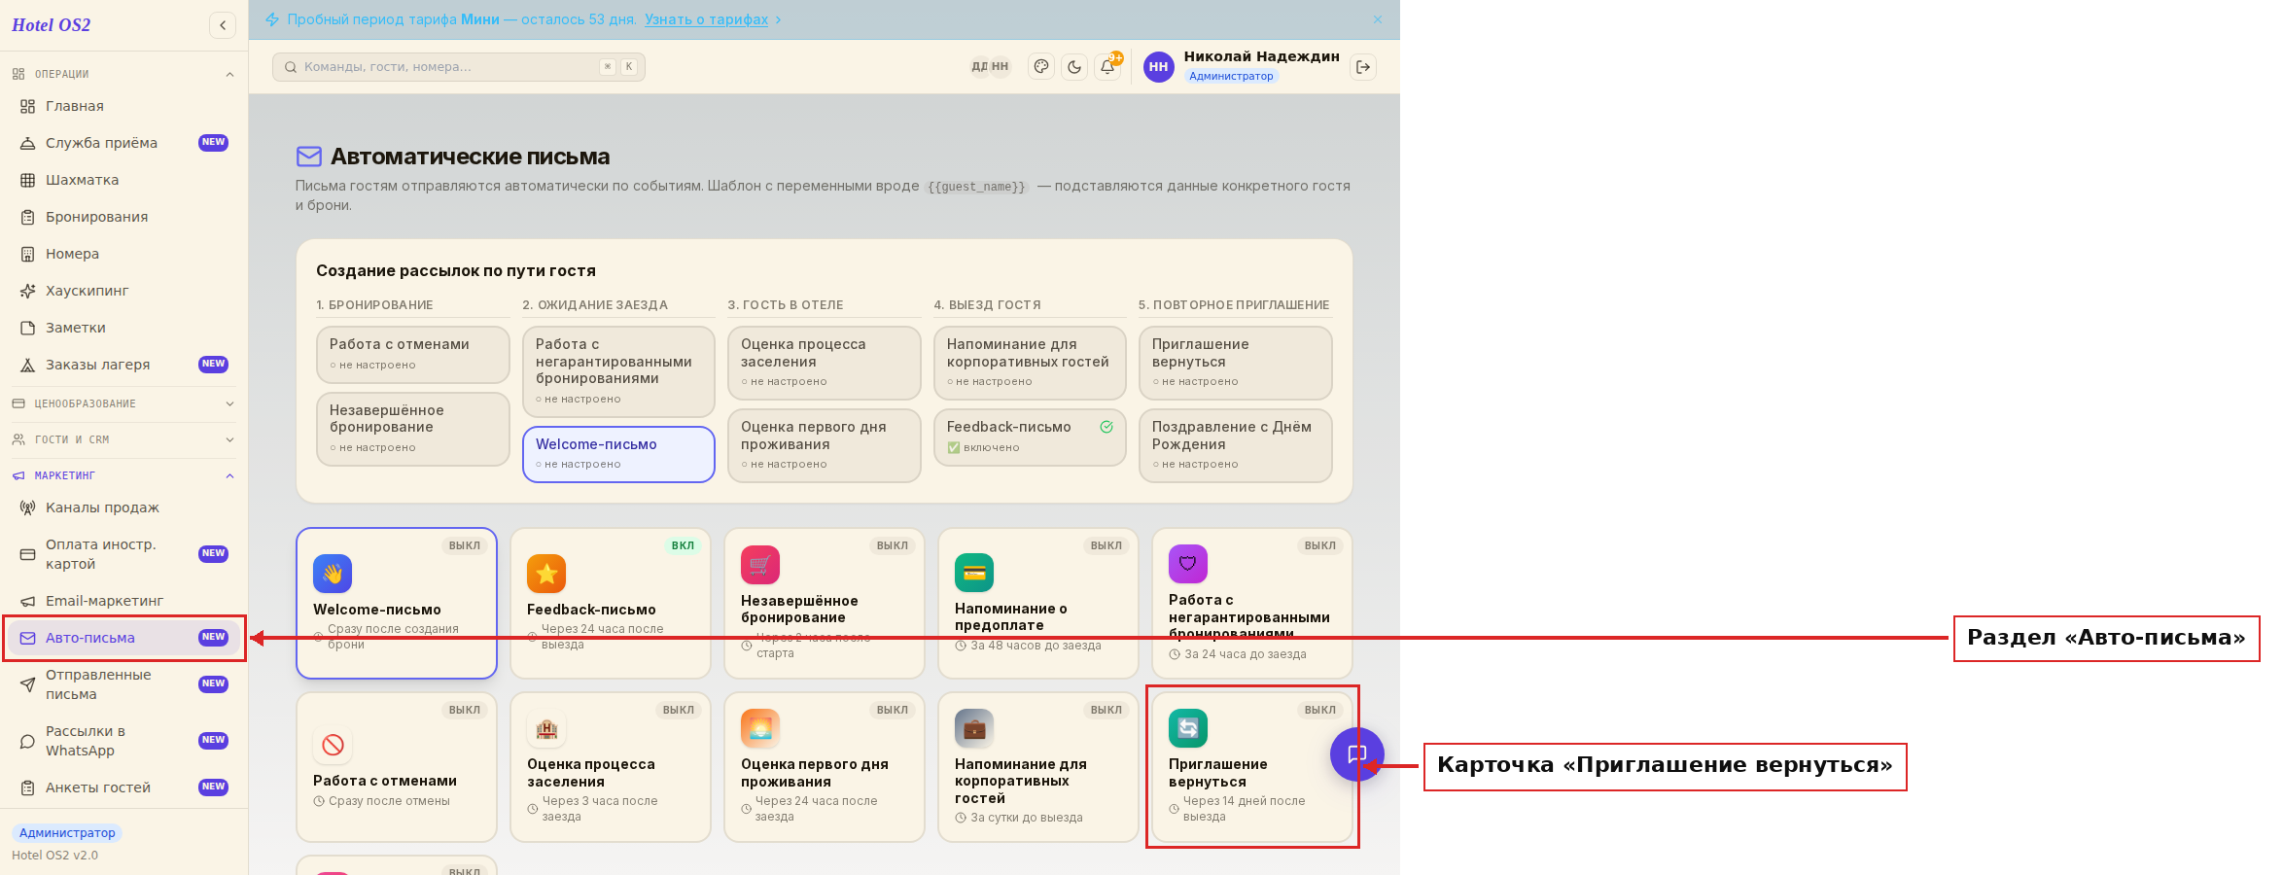Collapse the sidebar with the chevron button

pyautogui.click(x=223, y=25)
